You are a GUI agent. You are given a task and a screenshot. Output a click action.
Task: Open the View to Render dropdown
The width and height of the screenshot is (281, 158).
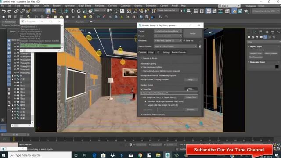[x=175, y=47]
